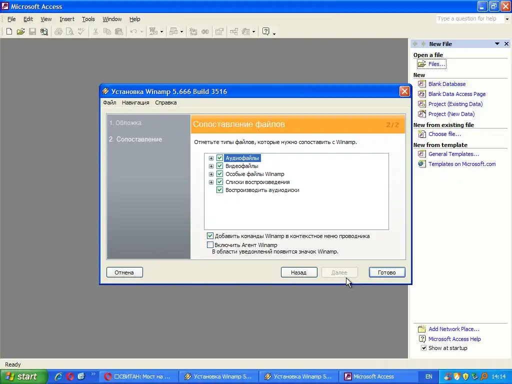Click the General Templates link

pos(453,154)
